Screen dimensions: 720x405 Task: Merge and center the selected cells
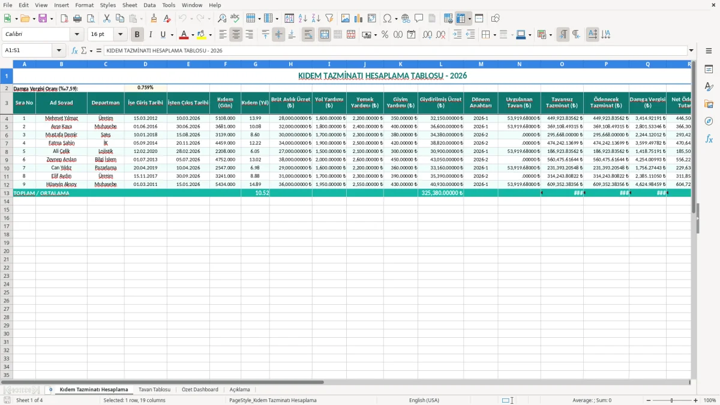click(x=325, y=35)
